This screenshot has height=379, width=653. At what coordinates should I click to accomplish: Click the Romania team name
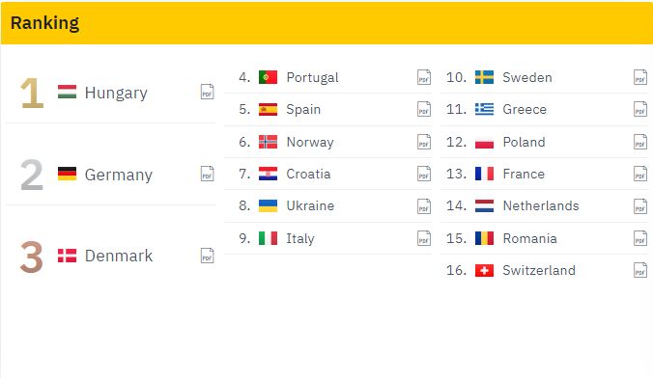(529, 238)
